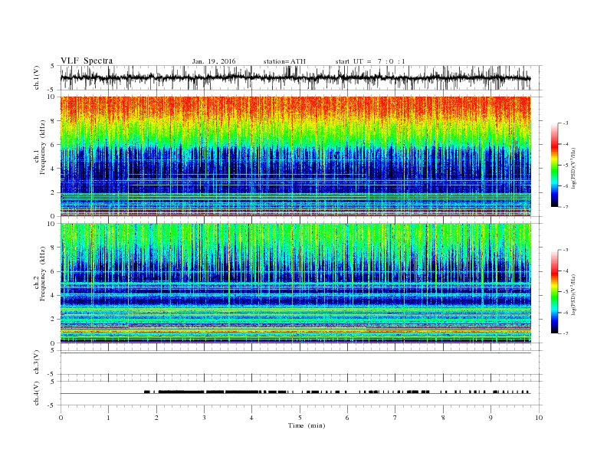Click inside the ch.1 spectrogram panel
607x469 pixels.
(x=295, y=156)
